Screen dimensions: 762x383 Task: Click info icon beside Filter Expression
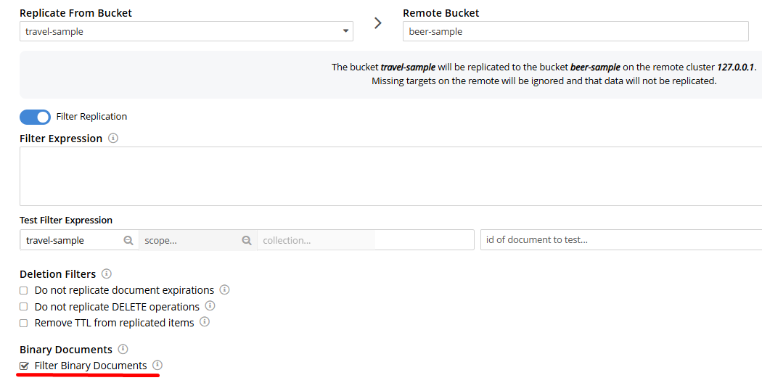112,138
